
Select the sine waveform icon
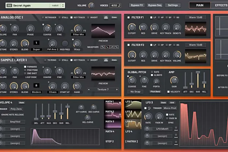click(103, 47)
